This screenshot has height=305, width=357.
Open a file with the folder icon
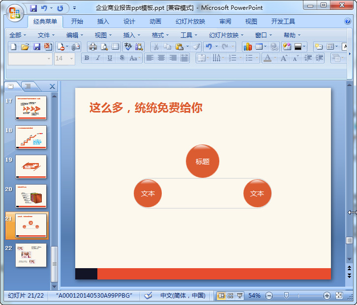tap(25, 47)
